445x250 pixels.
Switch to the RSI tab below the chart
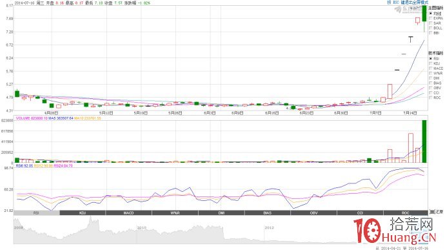click(36, 213)
